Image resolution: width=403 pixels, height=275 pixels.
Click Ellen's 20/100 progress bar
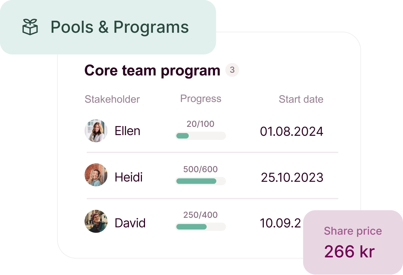click(200, 136)
